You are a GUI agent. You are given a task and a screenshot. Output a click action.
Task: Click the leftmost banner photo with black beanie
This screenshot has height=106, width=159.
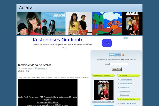tap(29, 24)
